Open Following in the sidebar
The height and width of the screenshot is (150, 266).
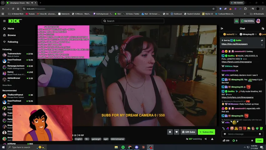[13, 42]
